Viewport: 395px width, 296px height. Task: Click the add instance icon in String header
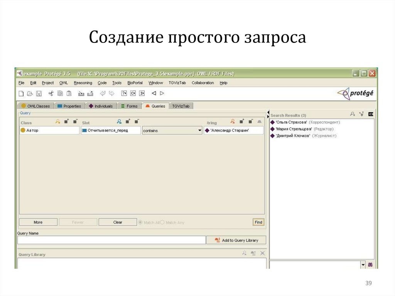(x=241, y=121)
